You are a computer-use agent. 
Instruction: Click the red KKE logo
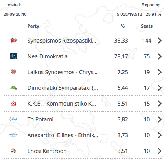pos(13,104)
